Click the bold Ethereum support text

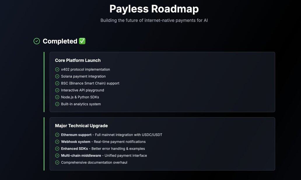(76, 135)
